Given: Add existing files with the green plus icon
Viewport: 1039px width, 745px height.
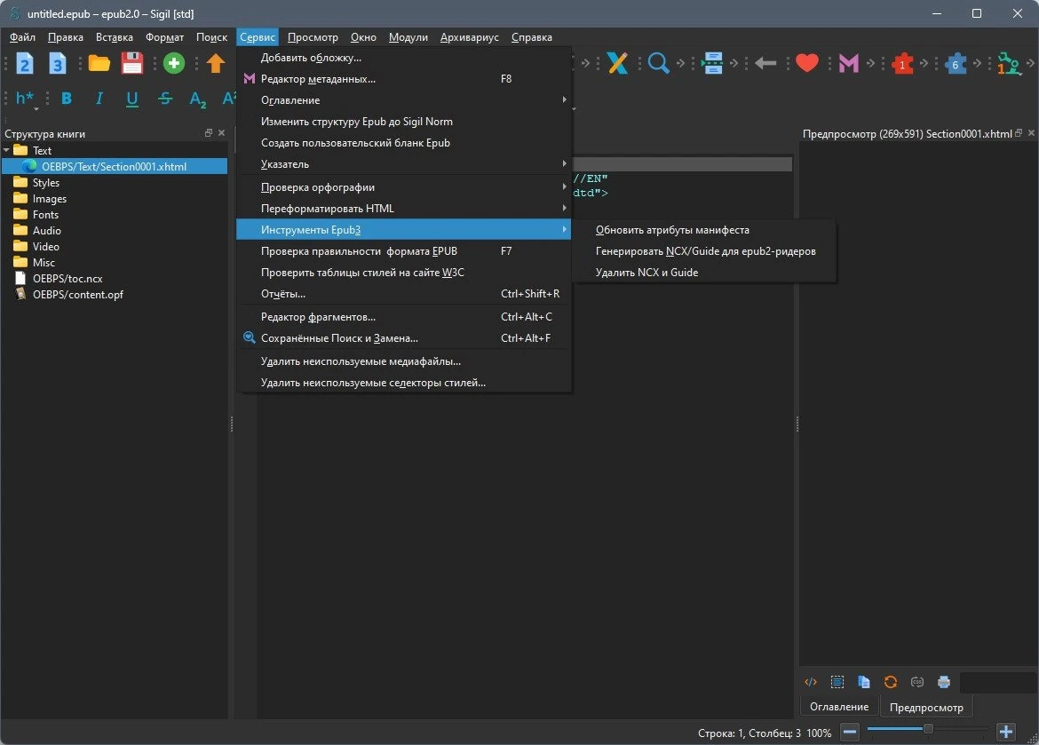Looking at the screenshot, I should pyautogui.click(x=173, y=64).
